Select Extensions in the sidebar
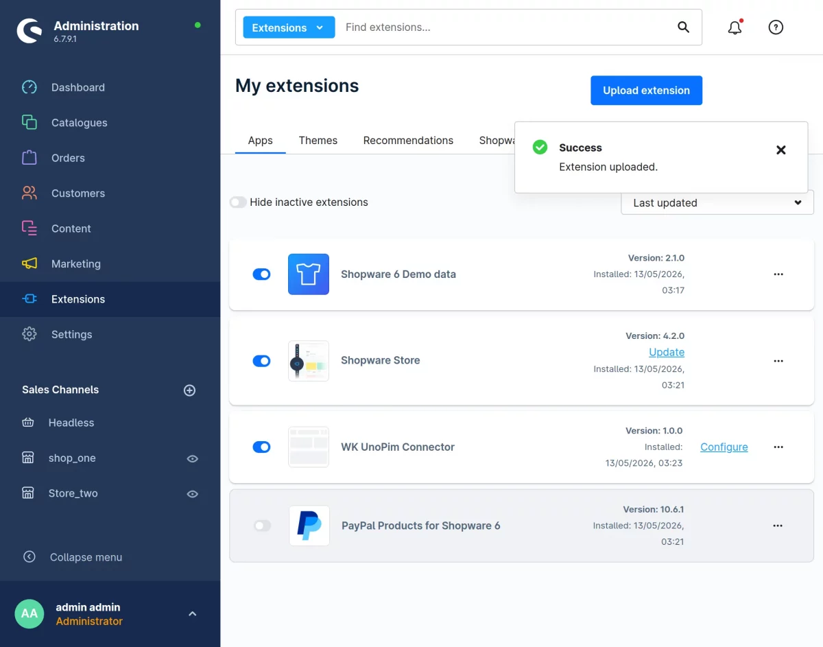 click(x=110, y=299)
